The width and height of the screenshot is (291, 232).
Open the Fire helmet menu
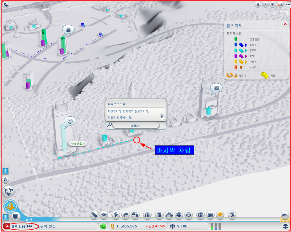tap(169, 215)
